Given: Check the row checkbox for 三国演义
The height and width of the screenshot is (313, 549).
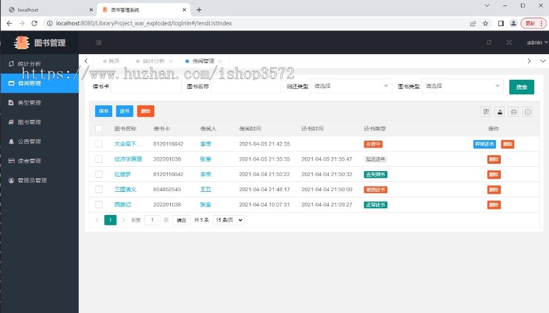Looking at the screenshot, I should (x=99, y=189).
